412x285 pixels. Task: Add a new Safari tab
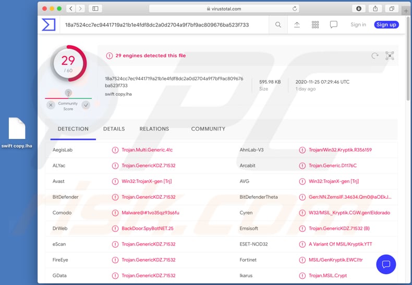click(x=406, y=11)
